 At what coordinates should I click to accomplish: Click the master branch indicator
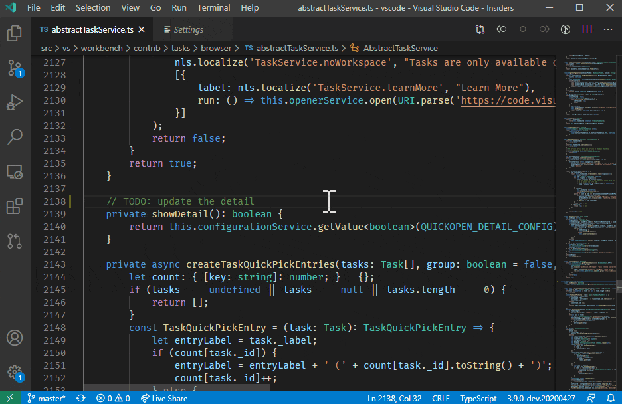click(46, 398)
